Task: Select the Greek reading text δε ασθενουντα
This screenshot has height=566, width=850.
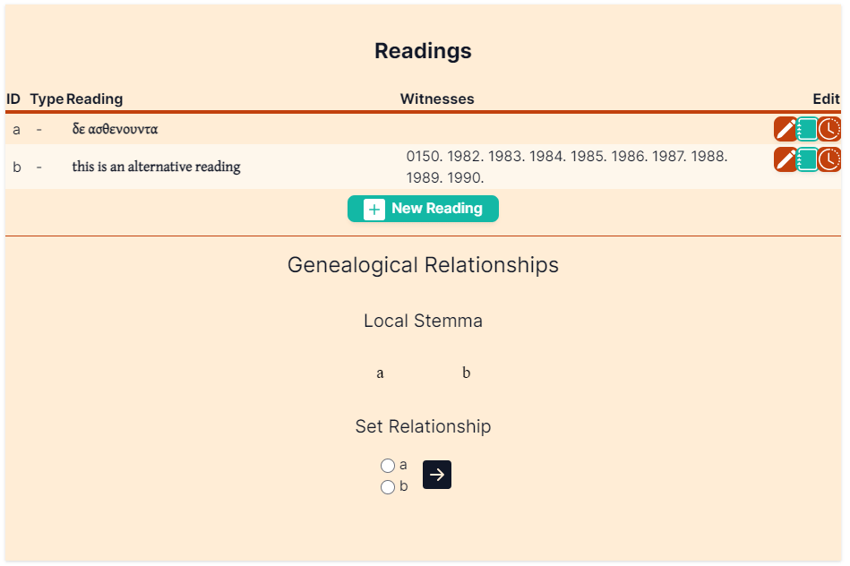Action: [115, 129]
